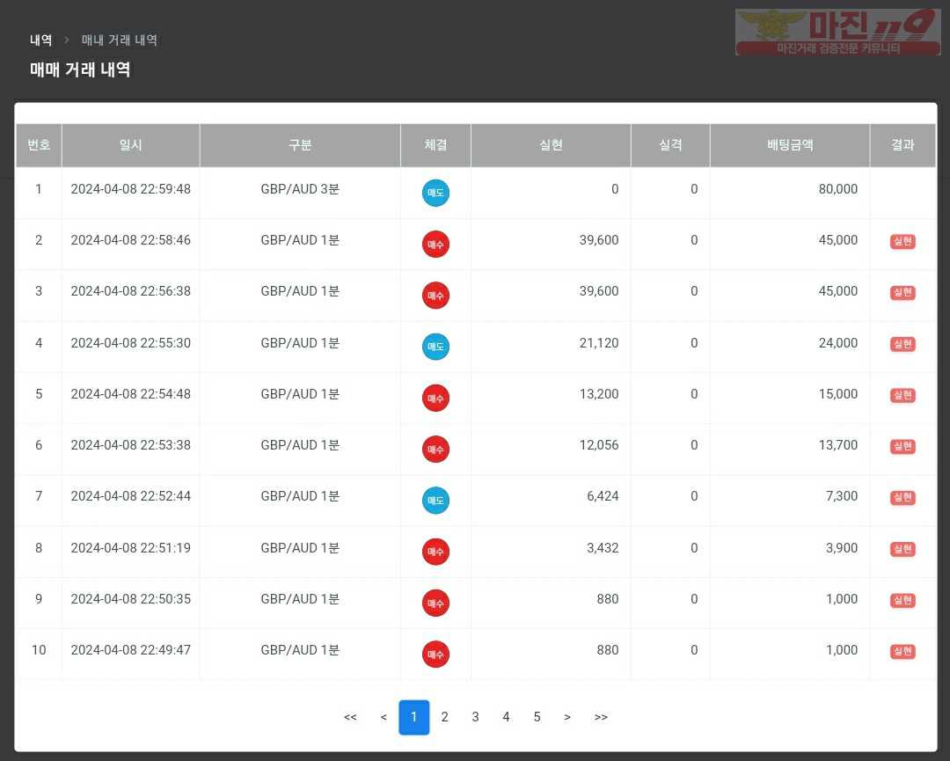Click the 실현 result tag in row 6
The image size is (950, 761).
point(902,446)
